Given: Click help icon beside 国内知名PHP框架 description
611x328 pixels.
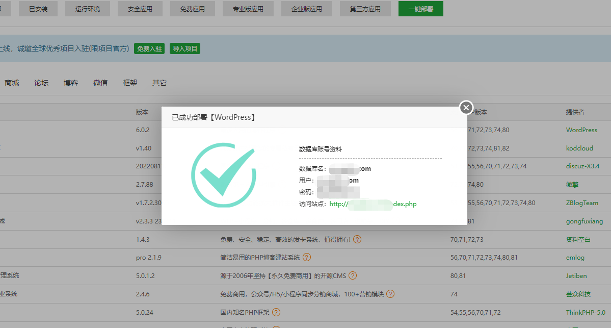Looking at the screenshot, I should (x=276, y=312).
